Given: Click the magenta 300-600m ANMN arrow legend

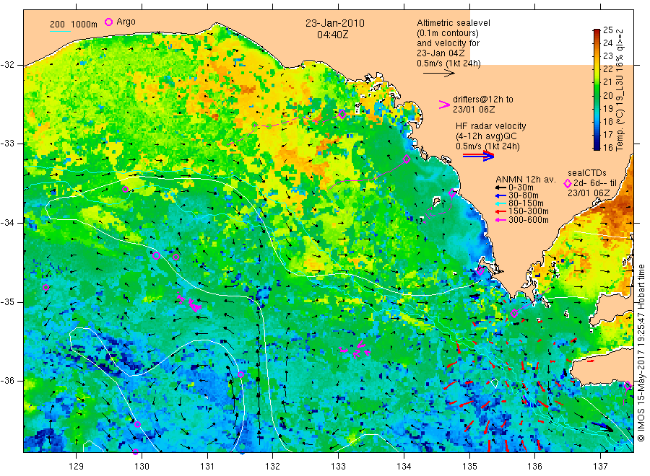Looking at the screenshot, I should coord(500,220).
